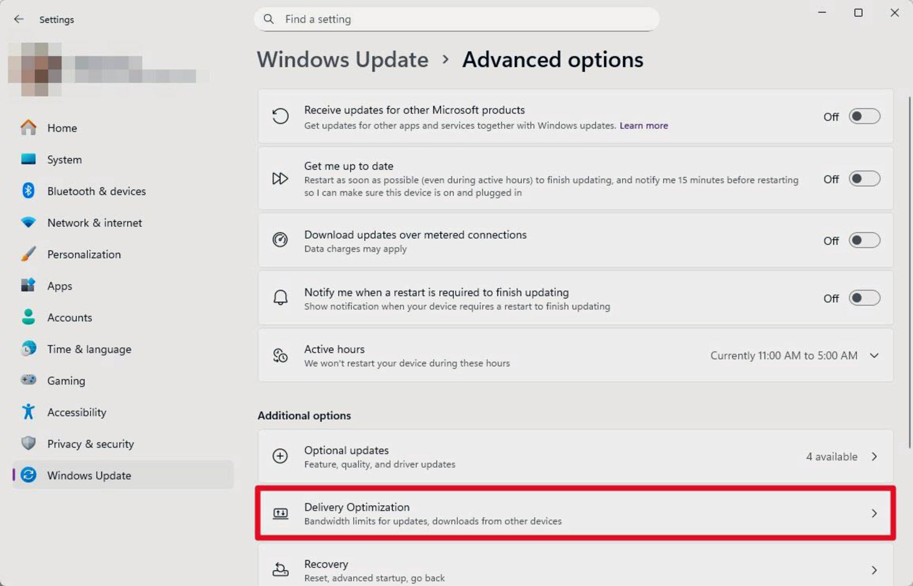Click the search magnifier icon
This screenshot has height=586, width=913.
[x=269, y=19]
